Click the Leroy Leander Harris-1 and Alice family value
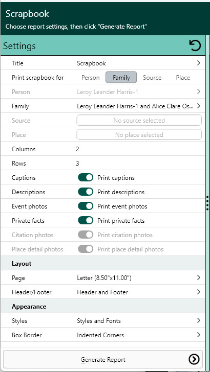Screen dimensions: 210x372 pyautogui.click(x=135, y=106)
